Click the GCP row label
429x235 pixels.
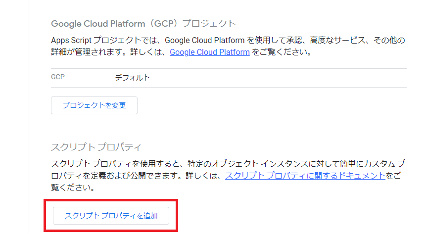pyautogui.click(x=58, y=77)
